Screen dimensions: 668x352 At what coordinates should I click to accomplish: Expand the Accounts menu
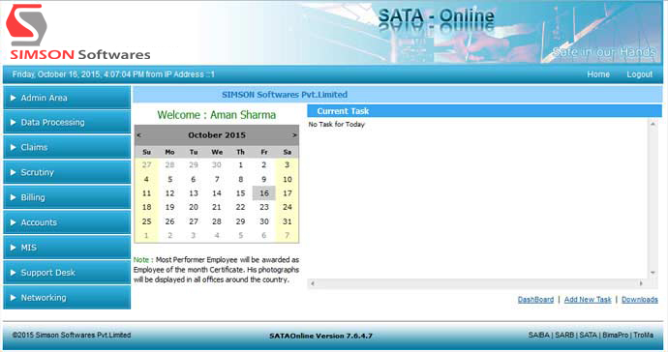(67, 222)
